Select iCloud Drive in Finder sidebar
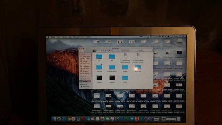222x125 pixels. pos(85,56)
